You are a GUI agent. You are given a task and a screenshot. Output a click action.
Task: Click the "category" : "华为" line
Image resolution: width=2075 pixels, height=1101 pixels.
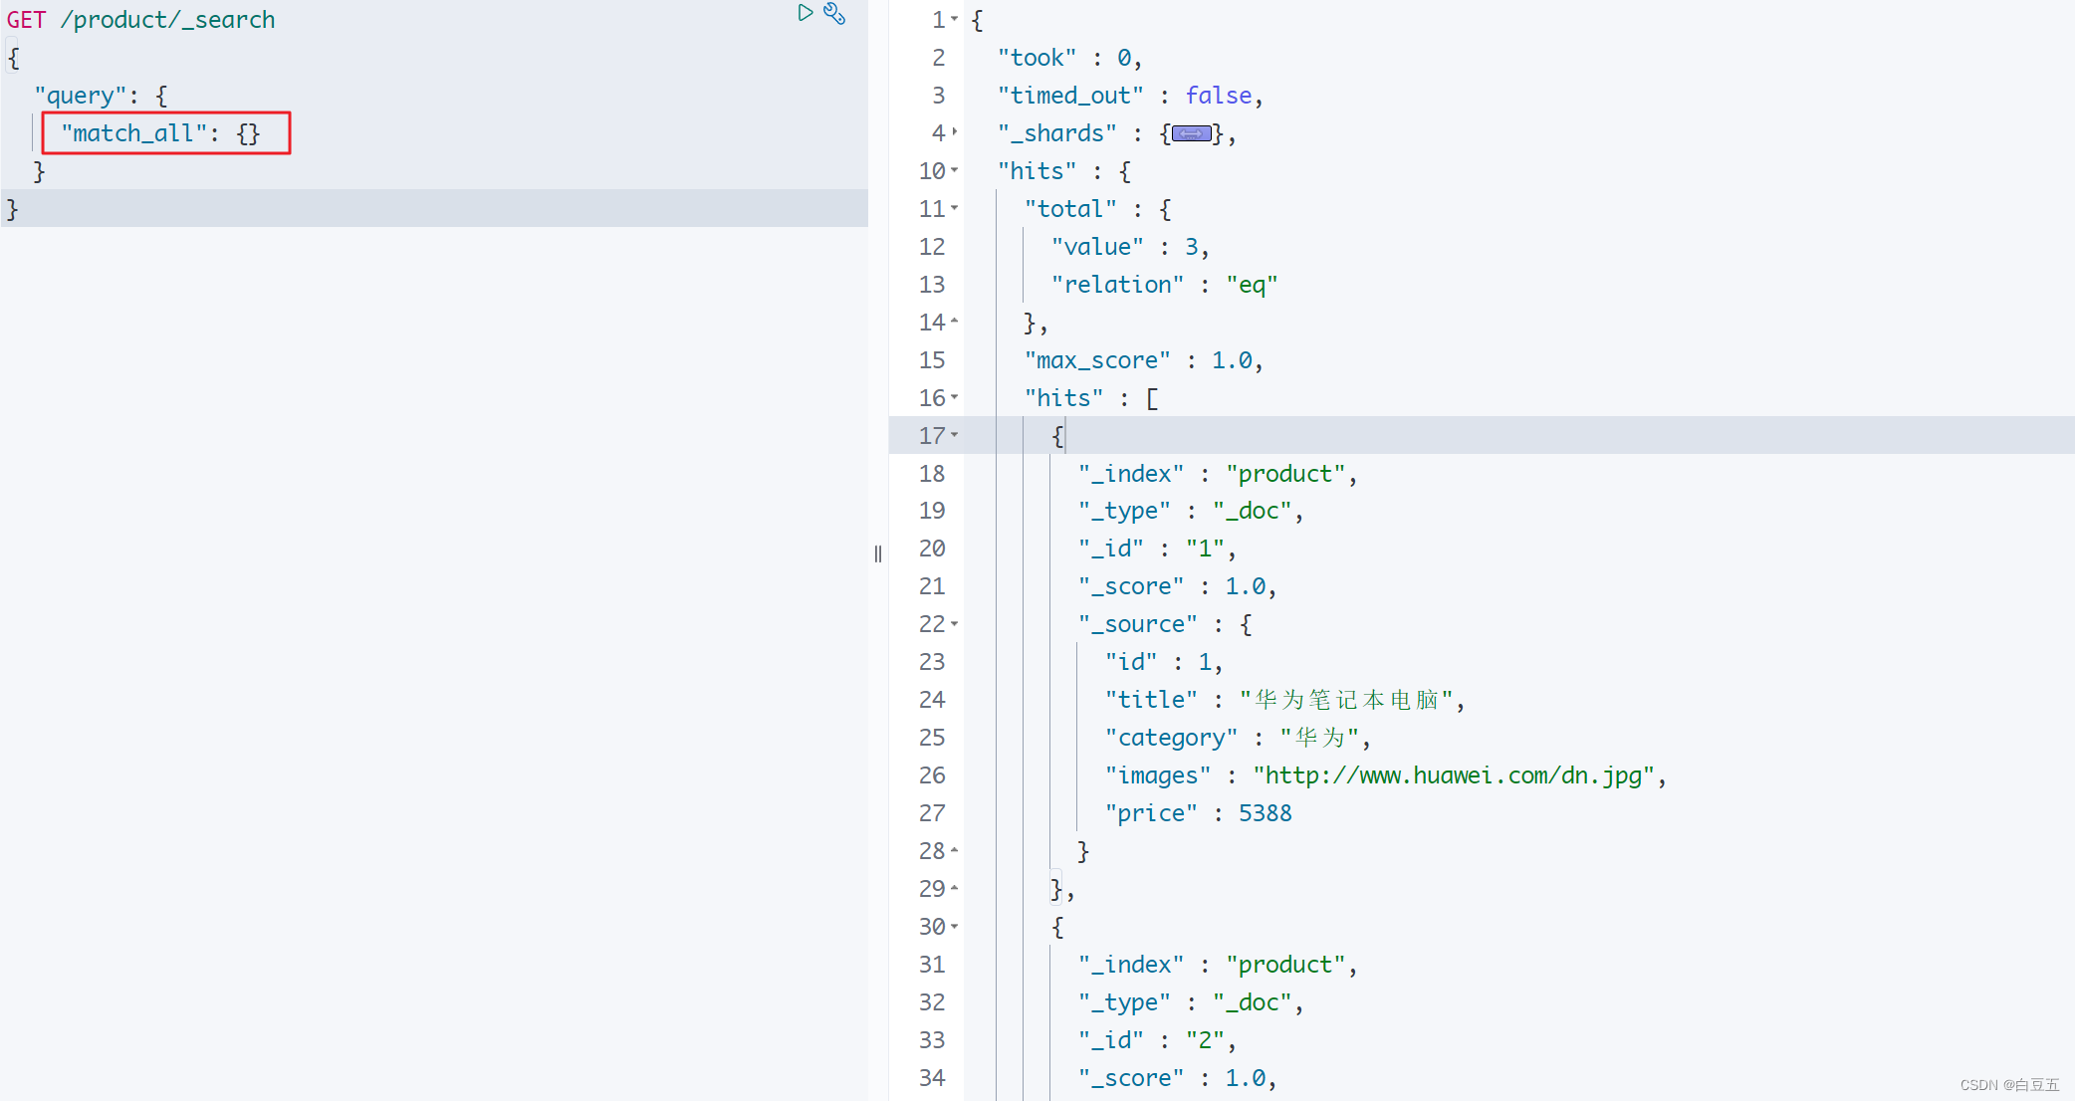point(1238,738)
